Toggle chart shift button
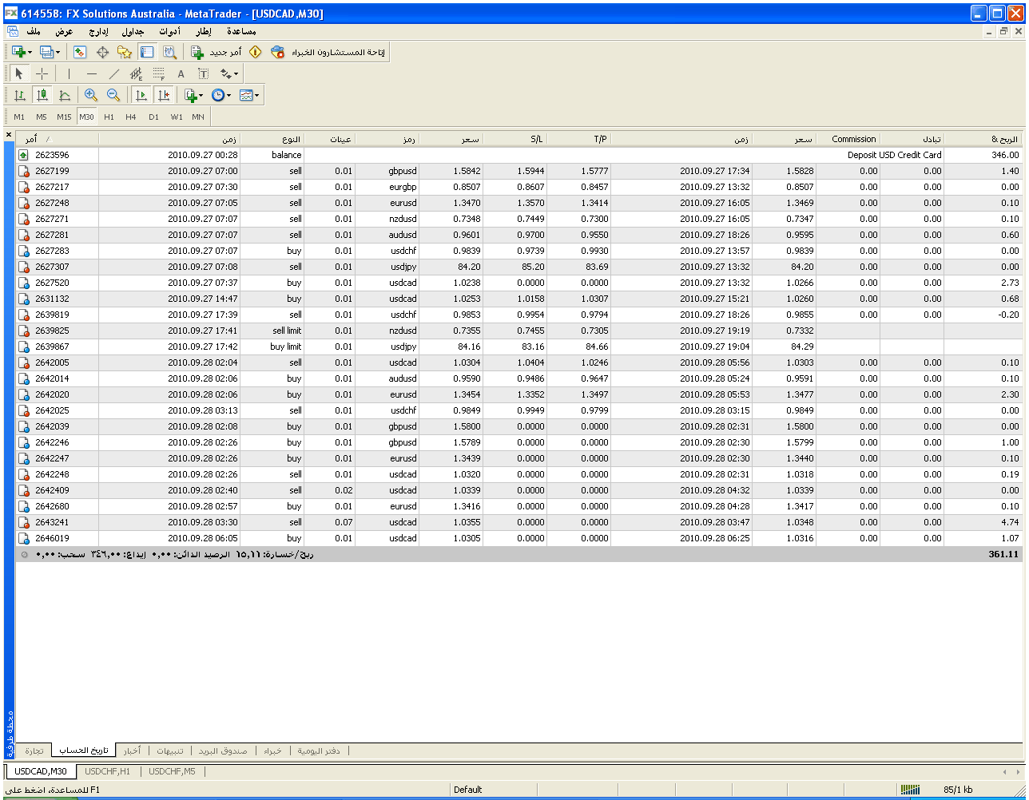Screen dimensions: 1029x800 click(163, 95)
